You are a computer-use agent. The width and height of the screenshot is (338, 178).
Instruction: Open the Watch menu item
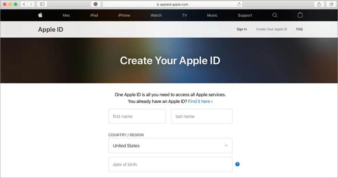156,15
